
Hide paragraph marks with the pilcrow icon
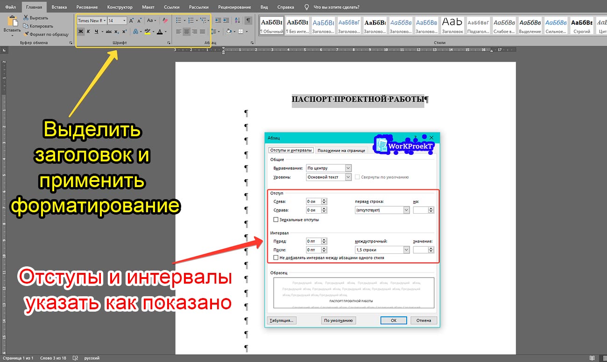pos(248,21)
